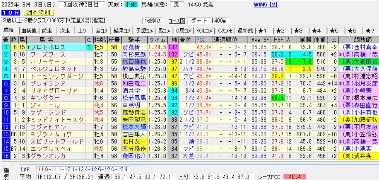Select the 前走 tab

(x=47, y=30)
